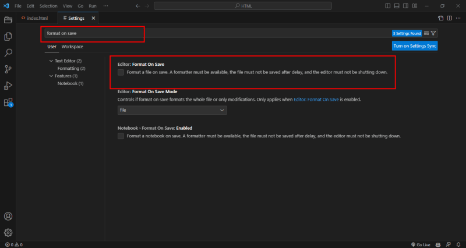The width and height of the screenshot is (466, 248).
Task: Close the Settings tab
Action: click(93, 18)
